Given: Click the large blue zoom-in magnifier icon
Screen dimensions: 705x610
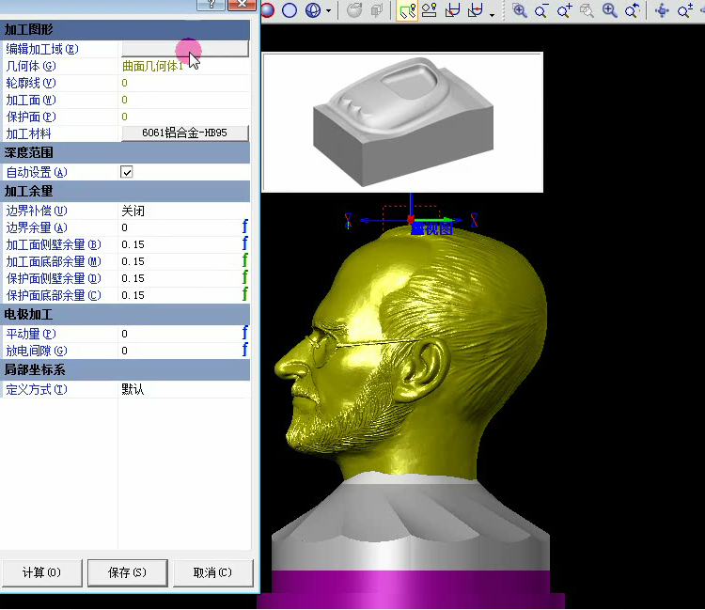Looking at the screenshot, I should point(610,10).
